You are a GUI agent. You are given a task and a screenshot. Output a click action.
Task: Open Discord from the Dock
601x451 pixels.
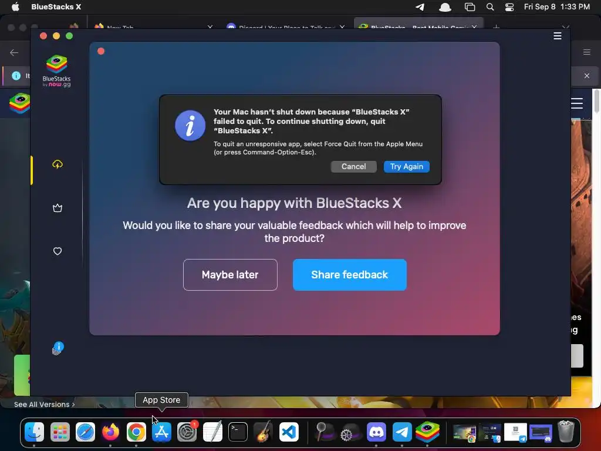click(x=376, y=432)
